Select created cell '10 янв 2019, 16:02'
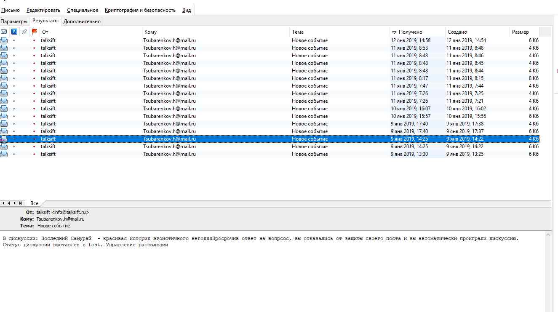 tap(466, 109)
